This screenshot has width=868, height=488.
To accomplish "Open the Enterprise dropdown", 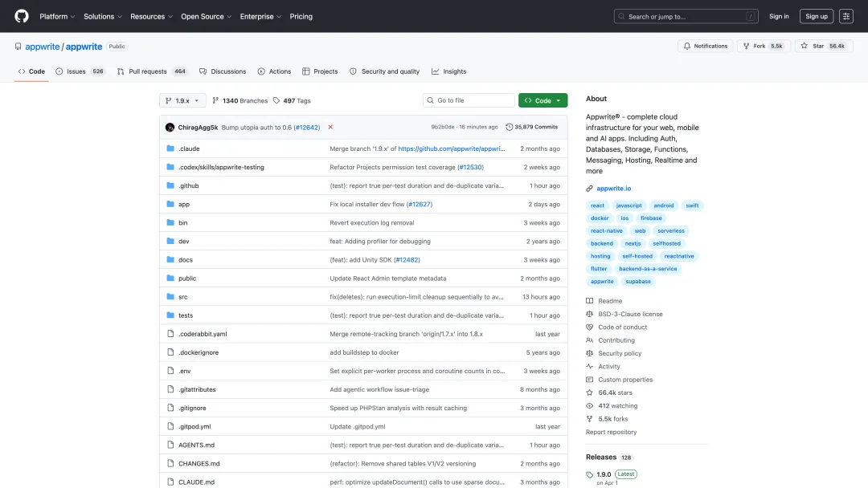I will click(260, 17).
